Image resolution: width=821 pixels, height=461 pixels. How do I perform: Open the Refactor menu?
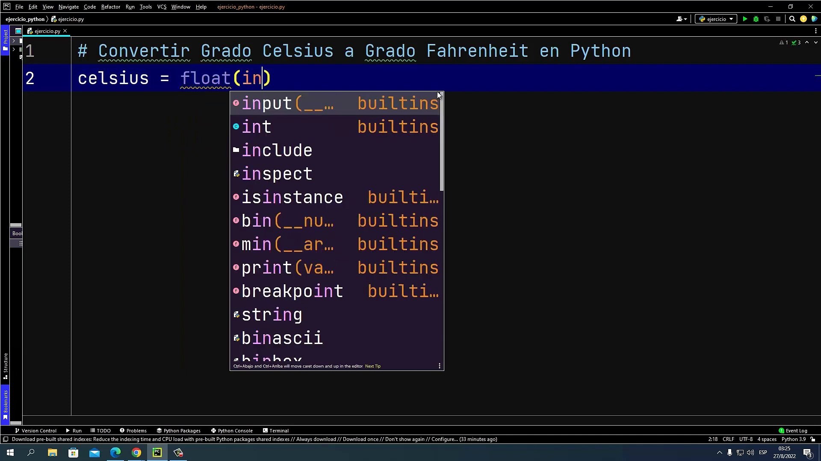coord(110,6)
